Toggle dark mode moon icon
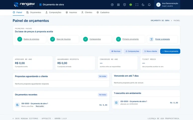Image resolution: width=193 pixels, height=120 pixels. tap(143, 5)
